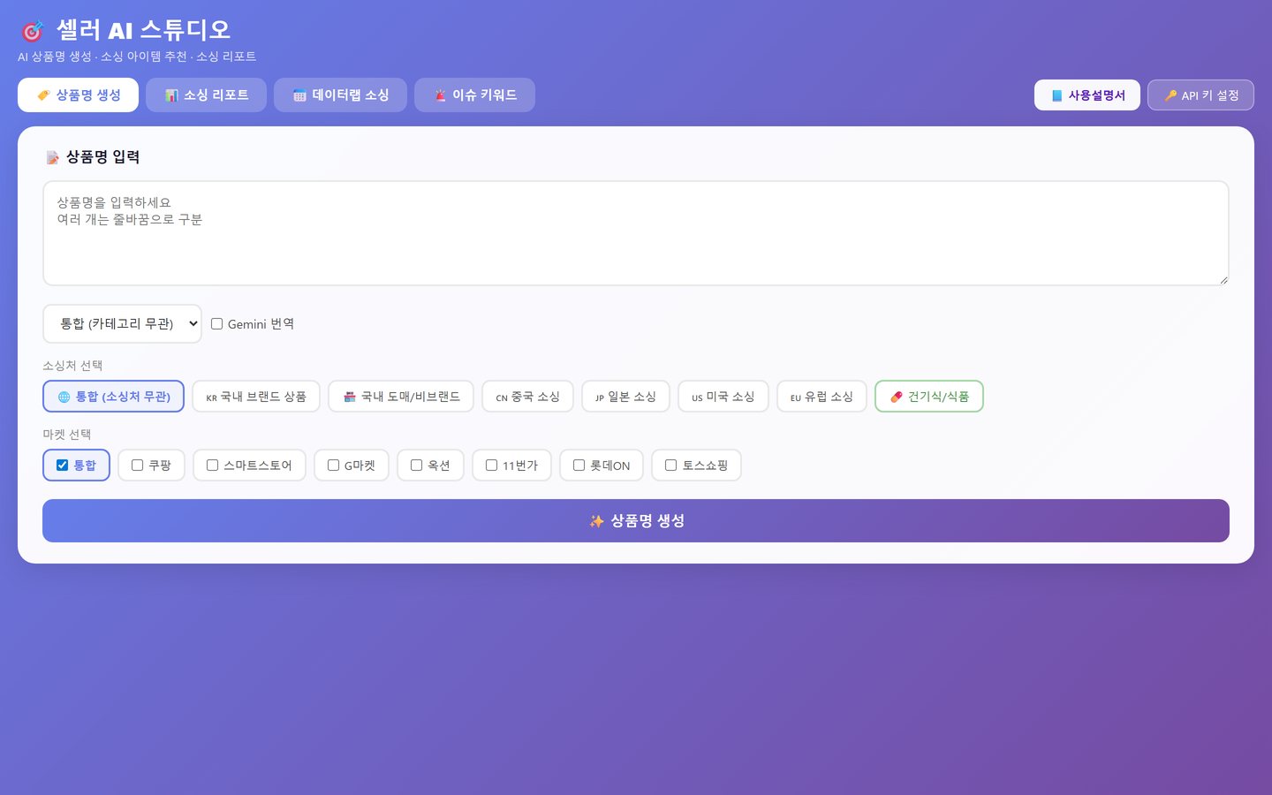Click the store icon on 국내 도매/비브랜드

pyautogui.click(x=350, y=397)
